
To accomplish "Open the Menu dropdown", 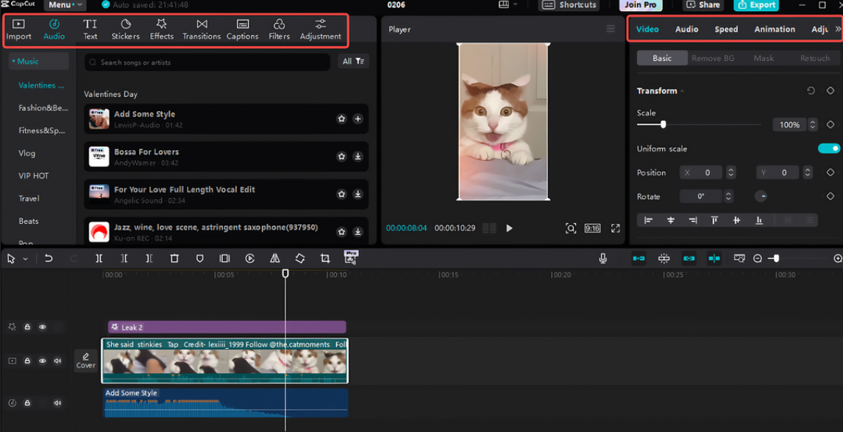I will tap(65, 5).
